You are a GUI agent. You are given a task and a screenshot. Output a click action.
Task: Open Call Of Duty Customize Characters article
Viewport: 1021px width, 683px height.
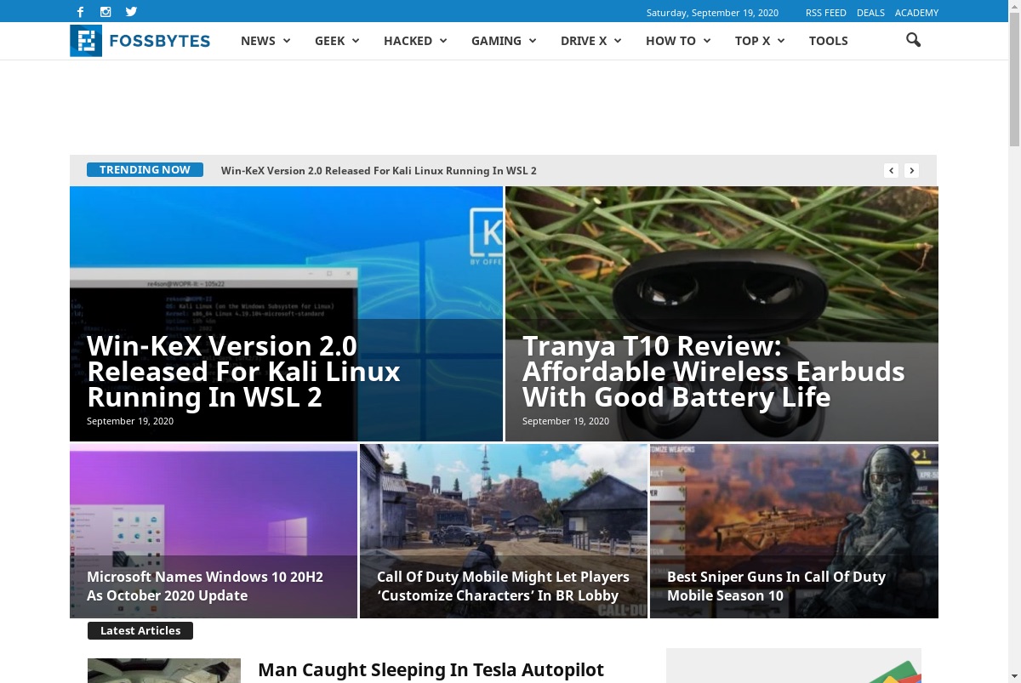(x=503, y=586)
